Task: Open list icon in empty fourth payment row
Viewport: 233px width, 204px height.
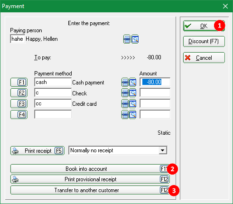Action: (x=125, y=115)
